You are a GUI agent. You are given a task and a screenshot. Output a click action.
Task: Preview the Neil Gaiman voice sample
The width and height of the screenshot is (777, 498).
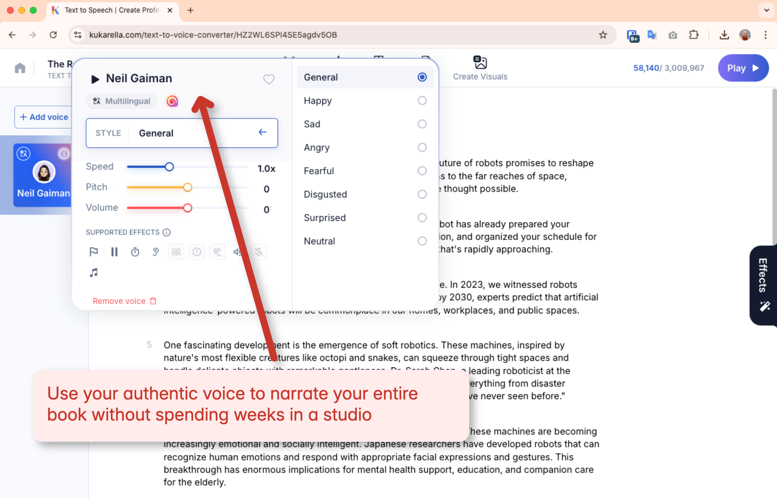(95, 79)
